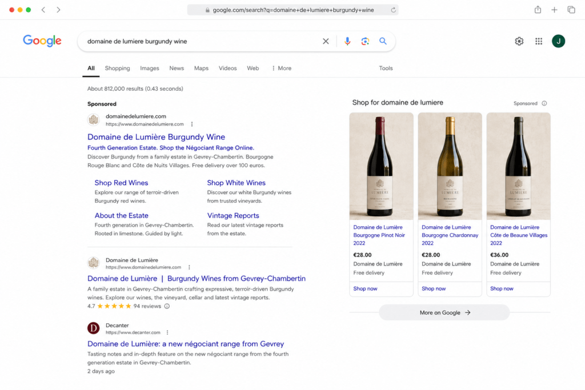585x390 pixels.
Task: Go back with the browser back arrow
Action: [x=43, y=10]
